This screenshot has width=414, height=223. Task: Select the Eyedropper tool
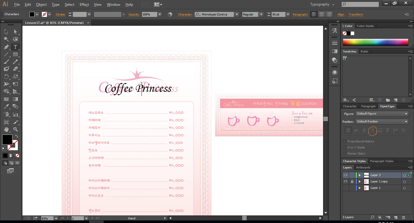tap(6, 106)
